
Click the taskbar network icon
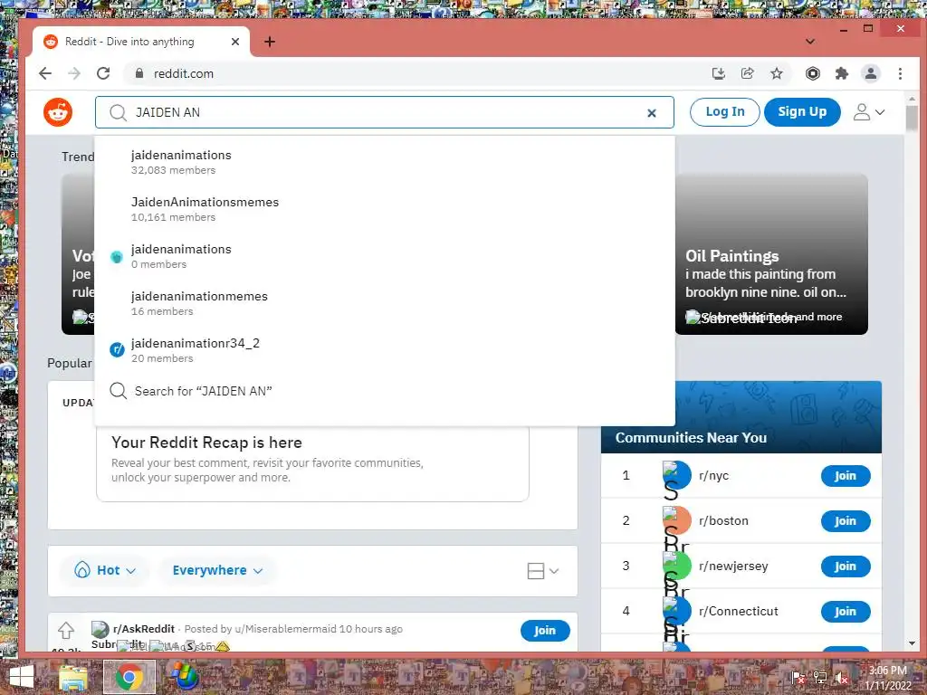(x=819, y=678)
